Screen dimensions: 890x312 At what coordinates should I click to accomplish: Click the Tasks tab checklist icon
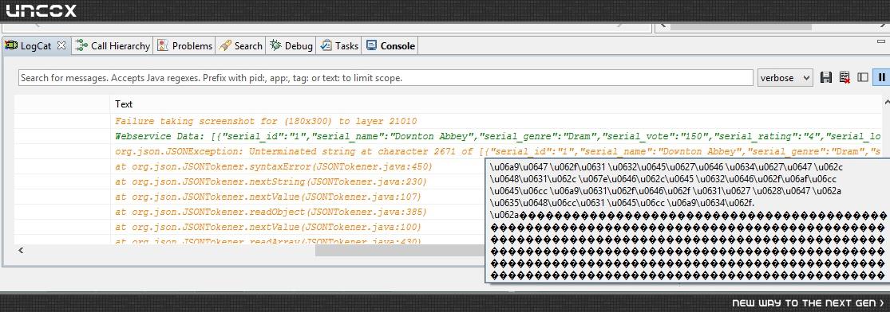point(326,46)
